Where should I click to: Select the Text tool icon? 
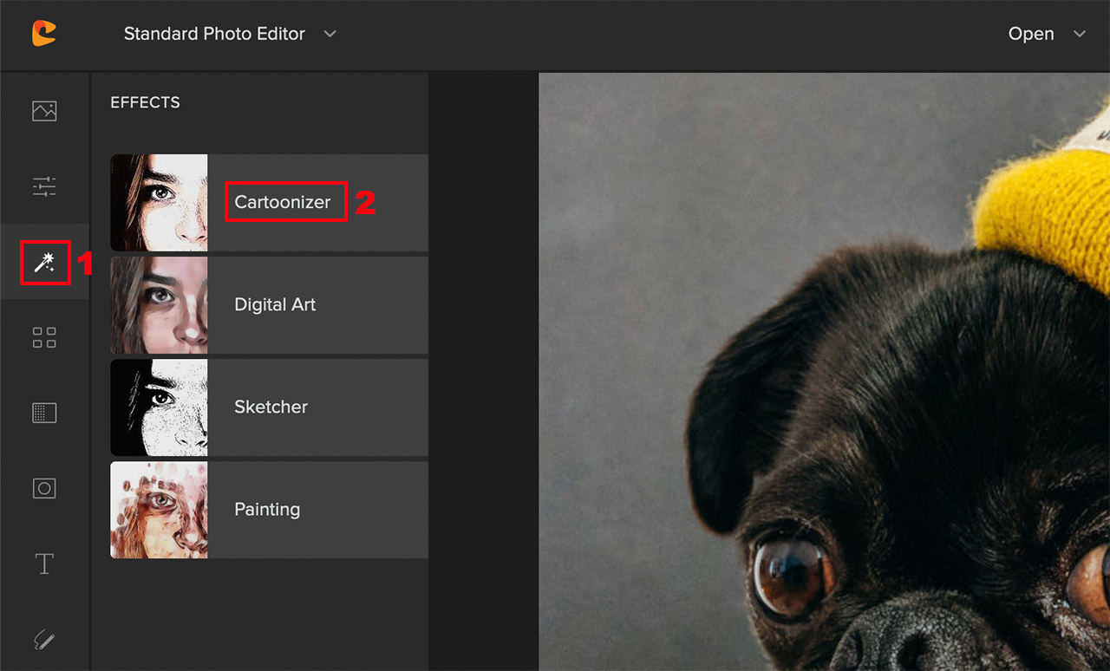[x=44, y=564]
